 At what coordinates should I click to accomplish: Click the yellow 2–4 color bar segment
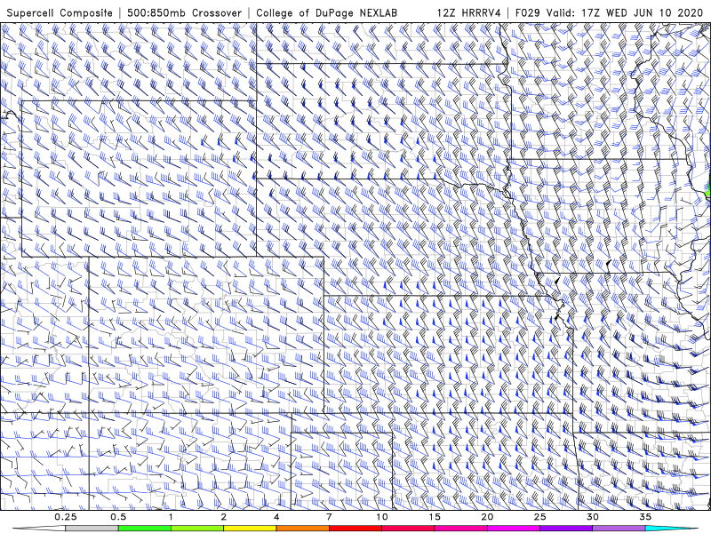[250, 529]
